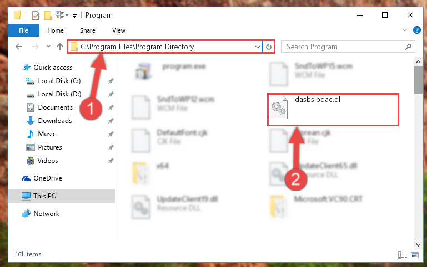The height and width of the screenshot is (267, 427).
Task: Switch to the View ribbon tab
Action: coord(119,30)
